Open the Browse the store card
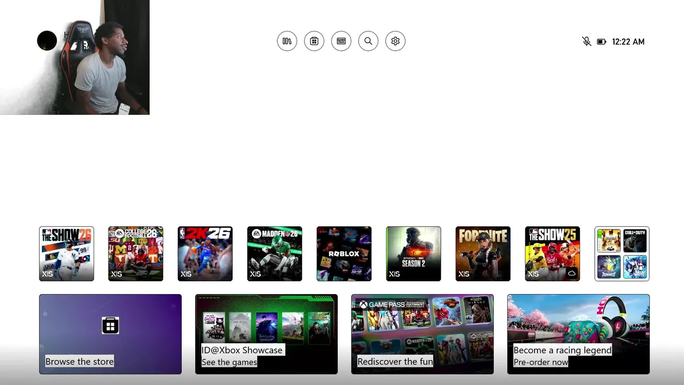Screen dimensions: 684x385 click(x=110, y=334)
